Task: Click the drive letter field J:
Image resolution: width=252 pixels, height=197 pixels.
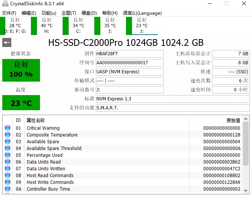Action: pos(130,90)
